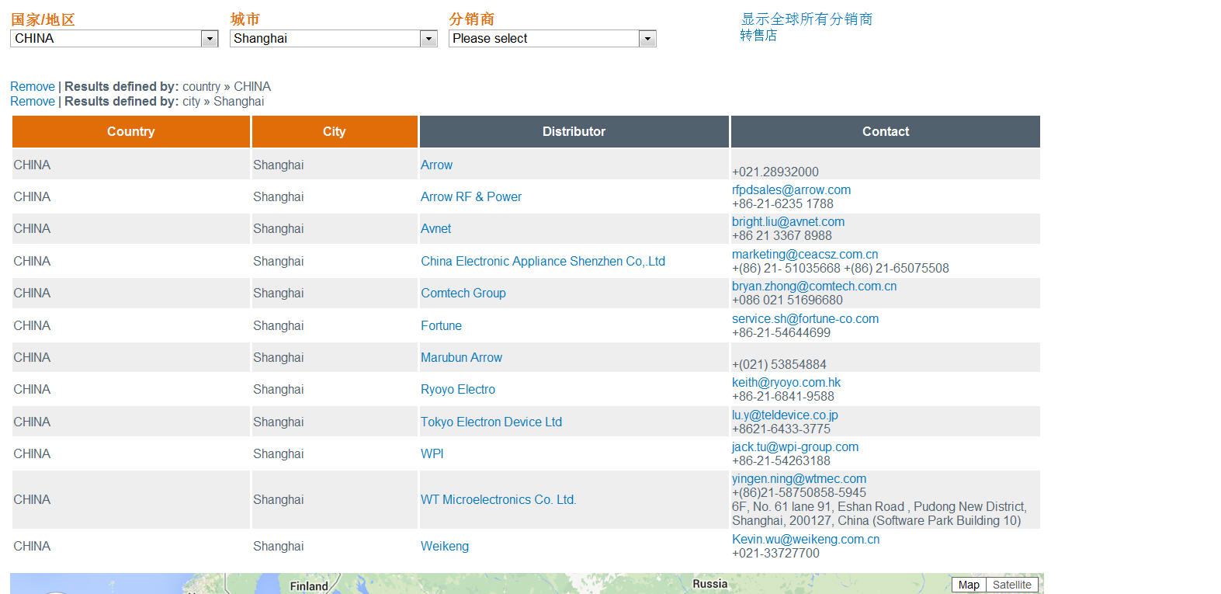This screenshot has height=594, width=1221.
Task: Email service.sh@fortune-co.com
Action: (805, 318)
